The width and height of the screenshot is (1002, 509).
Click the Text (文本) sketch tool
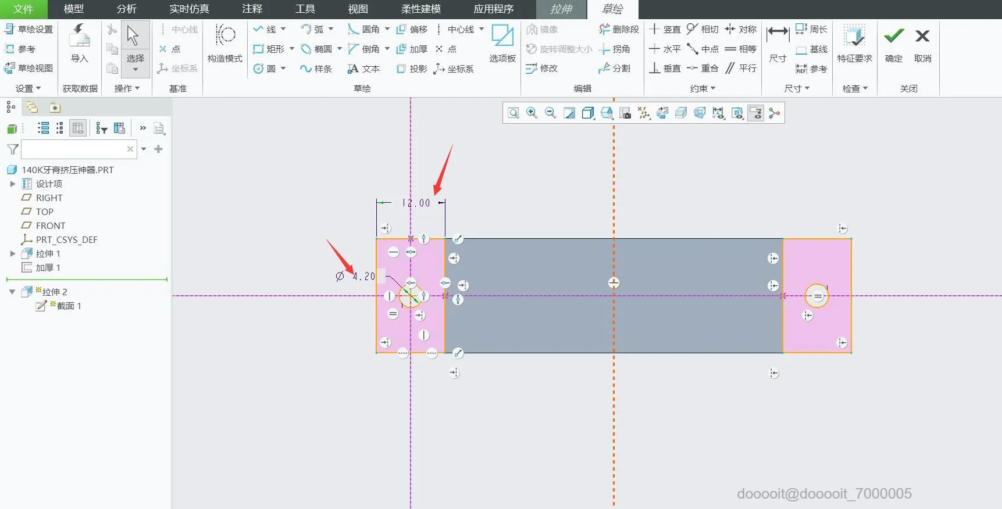(x=364, y=69)
